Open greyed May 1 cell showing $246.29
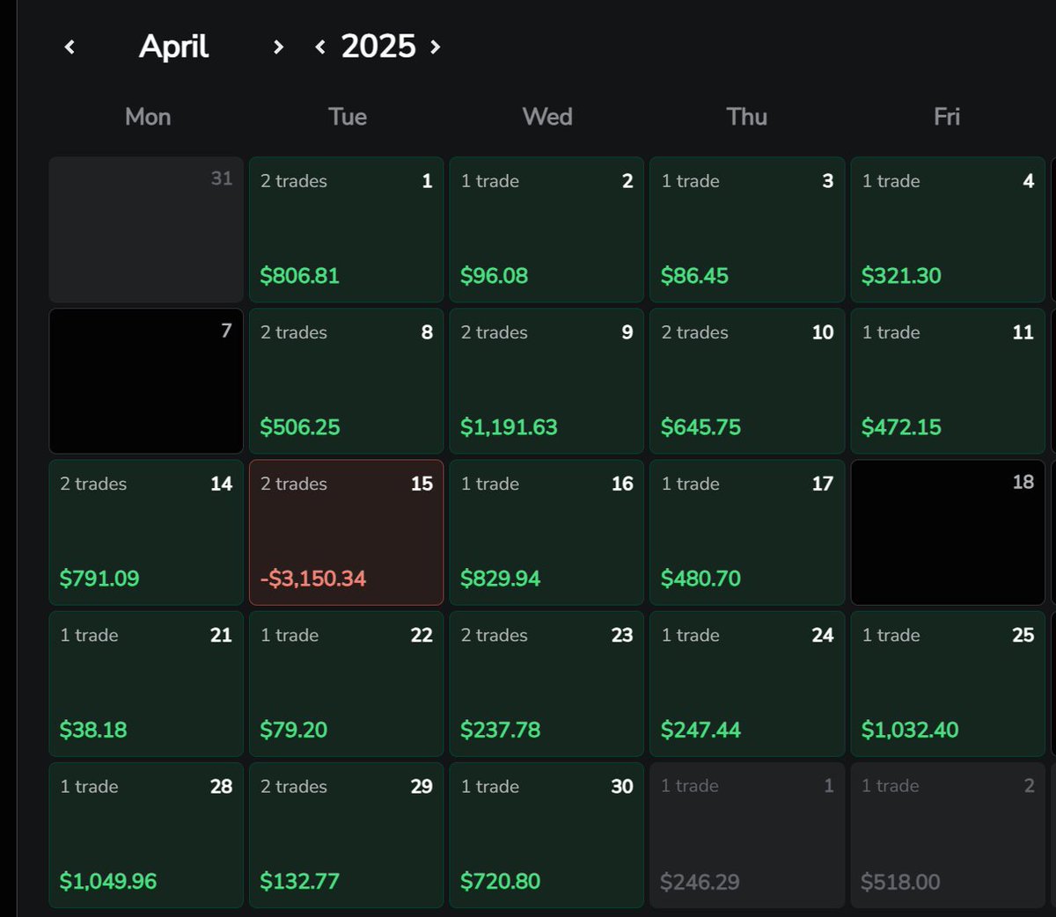The height and width of the screenshot is (917, 1056). tap(747, 834)
